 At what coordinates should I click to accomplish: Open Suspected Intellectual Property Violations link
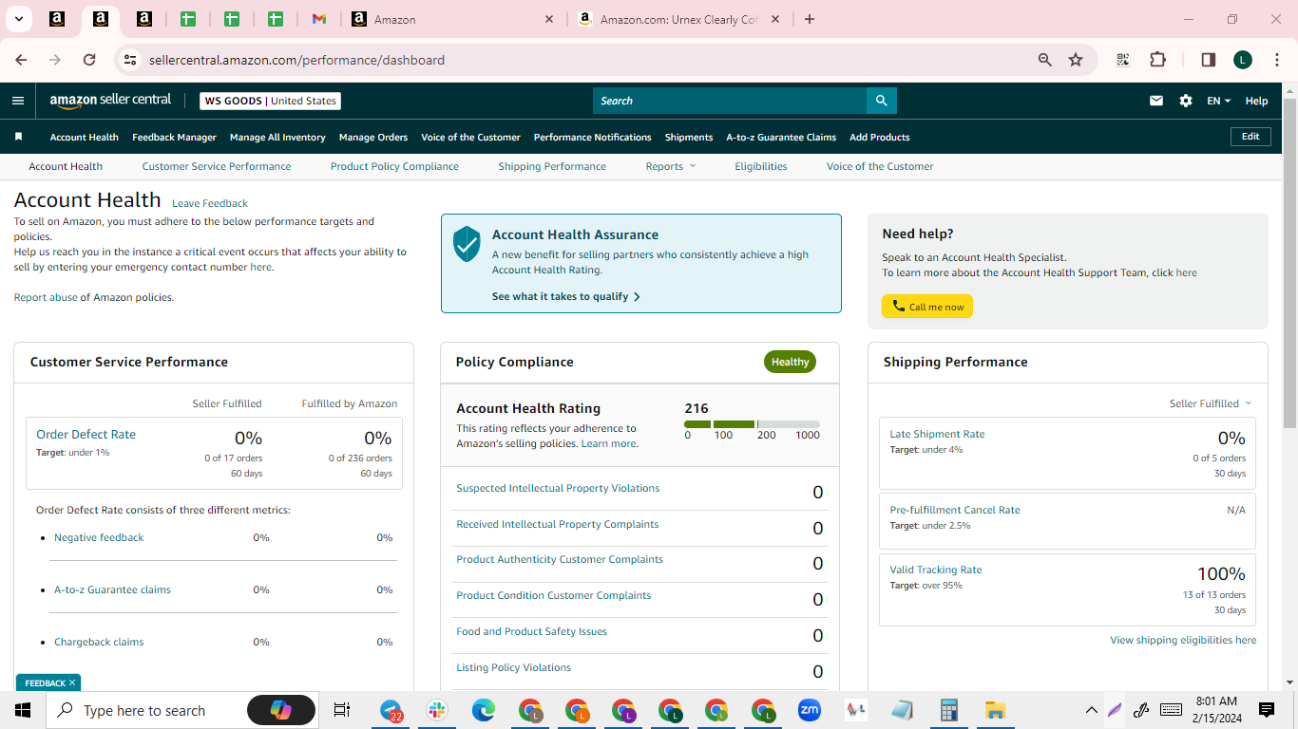558,488
